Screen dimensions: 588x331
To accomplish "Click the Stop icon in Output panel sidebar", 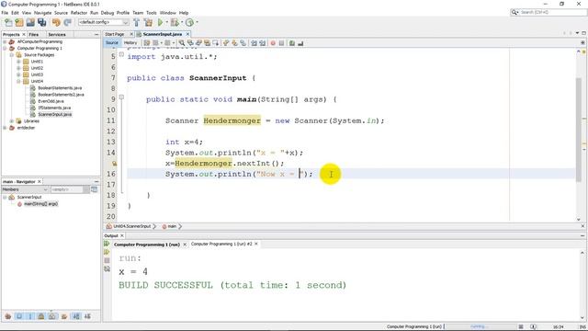I will (107, 260).
